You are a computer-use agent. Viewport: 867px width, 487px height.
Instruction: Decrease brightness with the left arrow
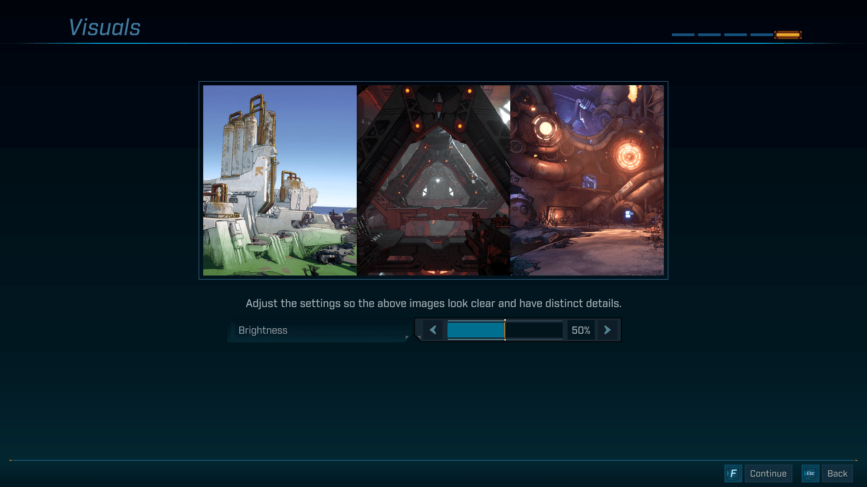[x=433, y=330]
